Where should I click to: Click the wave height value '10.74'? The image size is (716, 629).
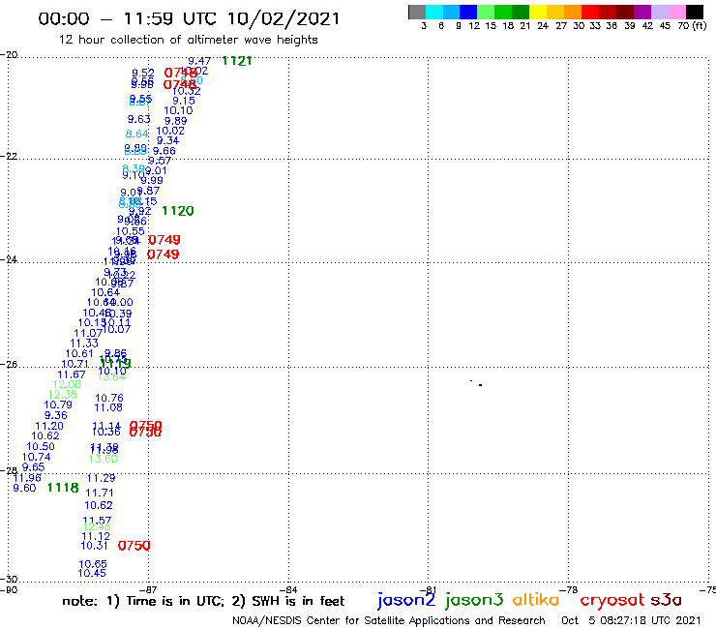tap(37, 457)
